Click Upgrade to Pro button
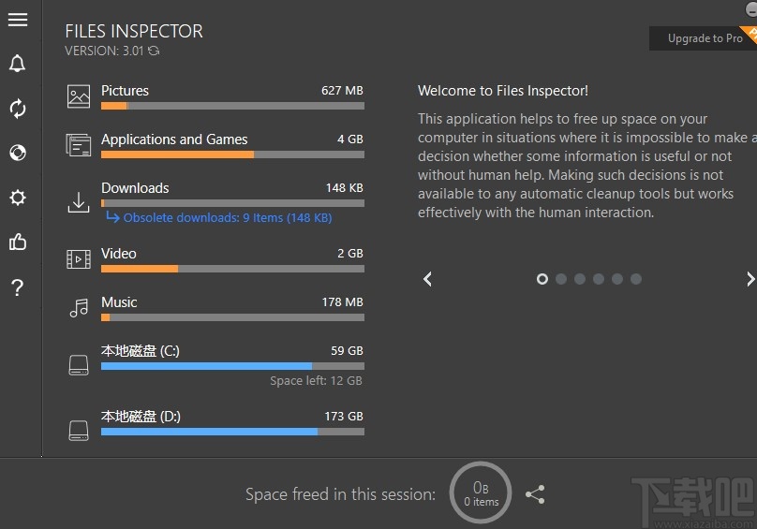 tap(705, 38)
